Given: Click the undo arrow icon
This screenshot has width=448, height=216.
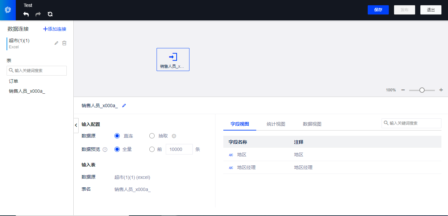Looking at the screenshot, I should [26, 14].
